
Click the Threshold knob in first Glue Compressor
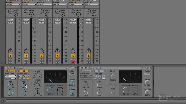[x=50, y=90]
